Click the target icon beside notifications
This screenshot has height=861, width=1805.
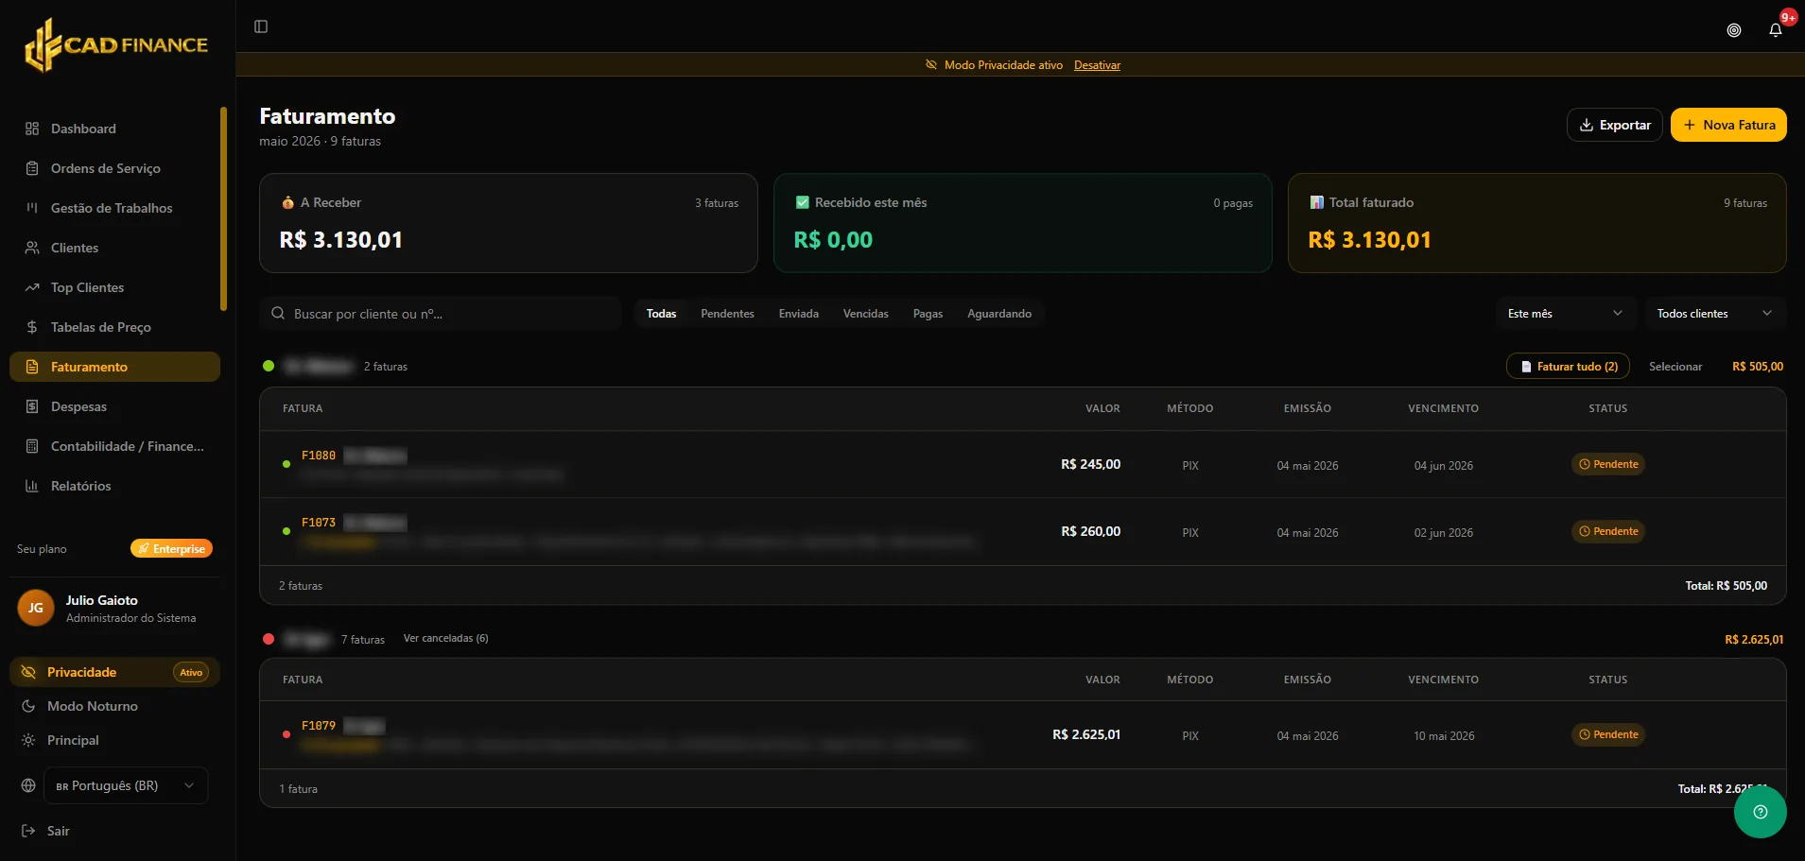1734,30
